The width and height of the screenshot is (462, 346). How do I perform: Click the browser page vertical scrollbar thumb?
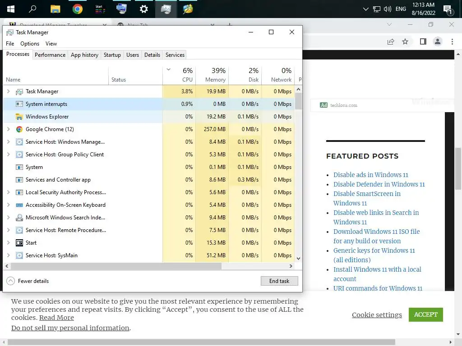[458, 168]
